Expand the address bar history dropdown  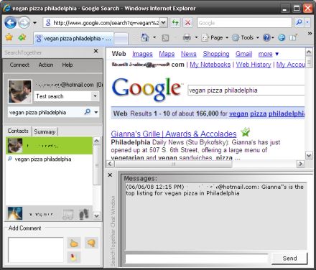pyautogui.click(x=164, y=23)
